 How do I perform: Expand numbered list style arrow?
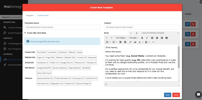coord(117,42)
